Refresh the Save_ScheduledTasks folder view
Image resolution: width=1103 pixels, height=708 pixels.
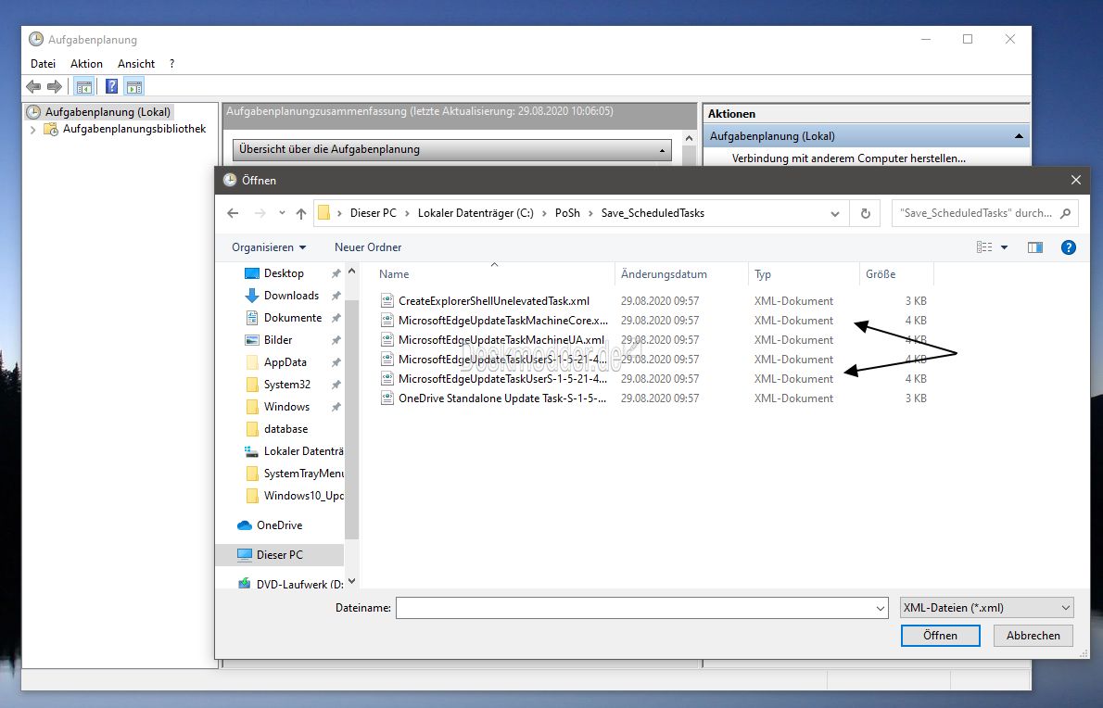pyautogui.click(x=865, y=213)
